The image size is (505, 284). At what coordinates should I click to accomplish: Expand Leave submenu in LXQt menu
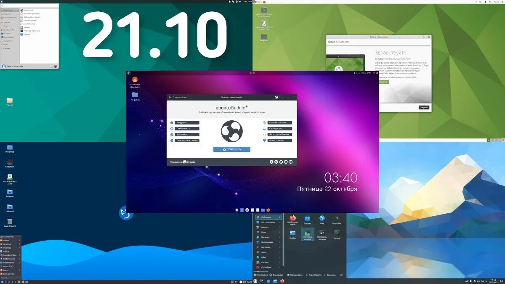coord(11,270)
